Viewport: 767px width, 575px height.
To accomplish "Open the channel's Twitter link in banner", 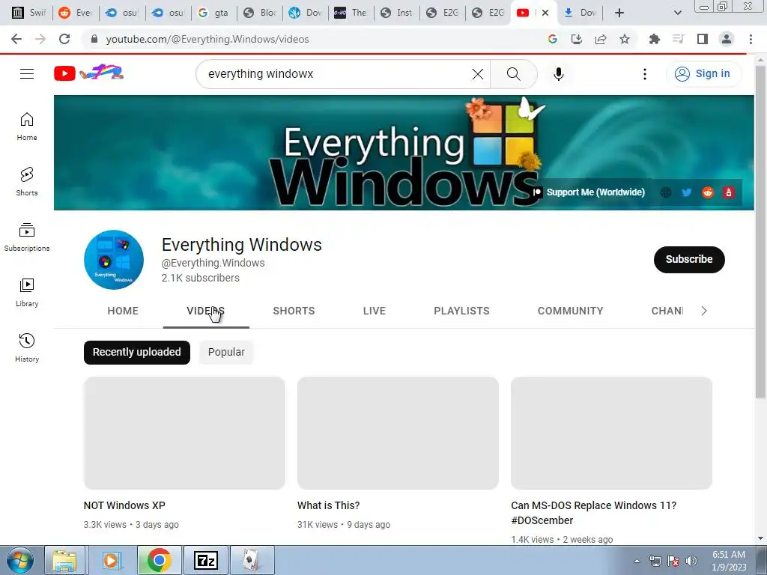I will tap(686, 192).
